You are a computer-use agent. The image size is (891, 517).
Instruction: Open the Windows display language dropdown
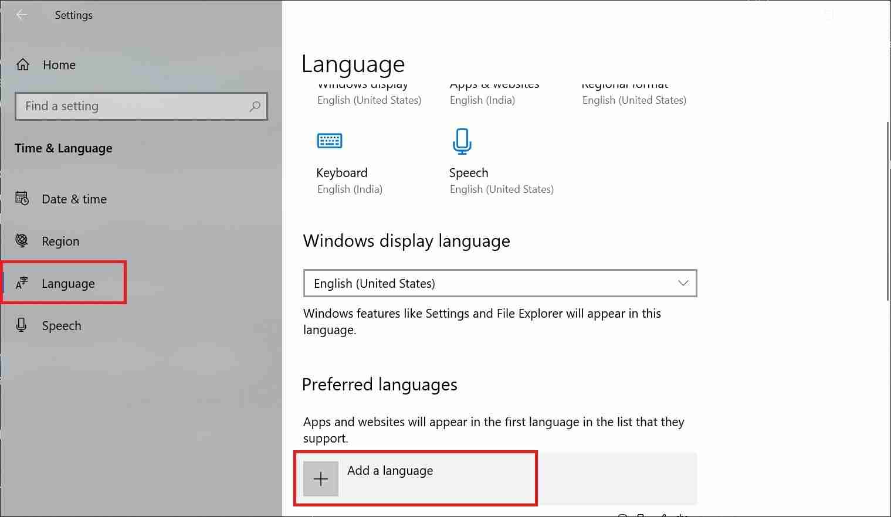[x=682, y=283]
